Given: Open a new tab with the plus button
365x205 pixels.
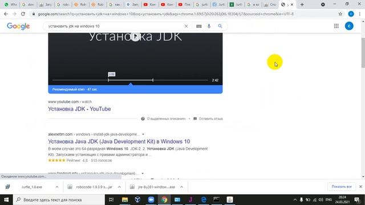Looking at the screenshot, I should click(x=302, y=5).
